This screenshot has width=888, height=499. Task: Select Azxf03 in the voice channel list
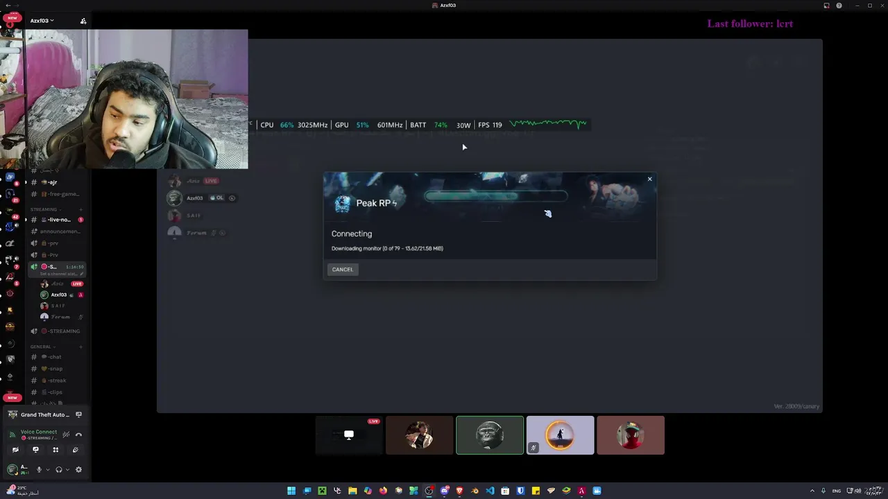pyautogui.click(x=61, y=295)
